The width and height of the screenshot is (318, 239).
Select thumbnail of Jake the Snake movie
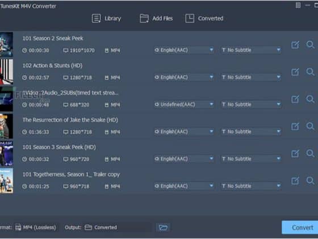[6, 126]
